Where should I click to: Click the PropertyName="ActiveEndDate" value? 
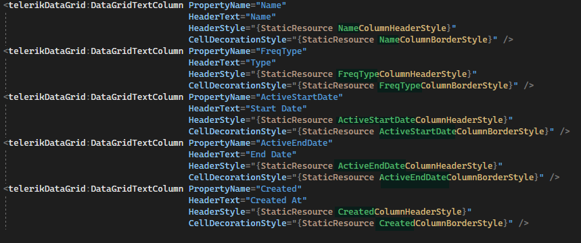coord(294,143)
